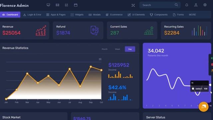Switch revenue statistics to Week view
This screenshot has width=213, height=120.
(x=117, y=49)
